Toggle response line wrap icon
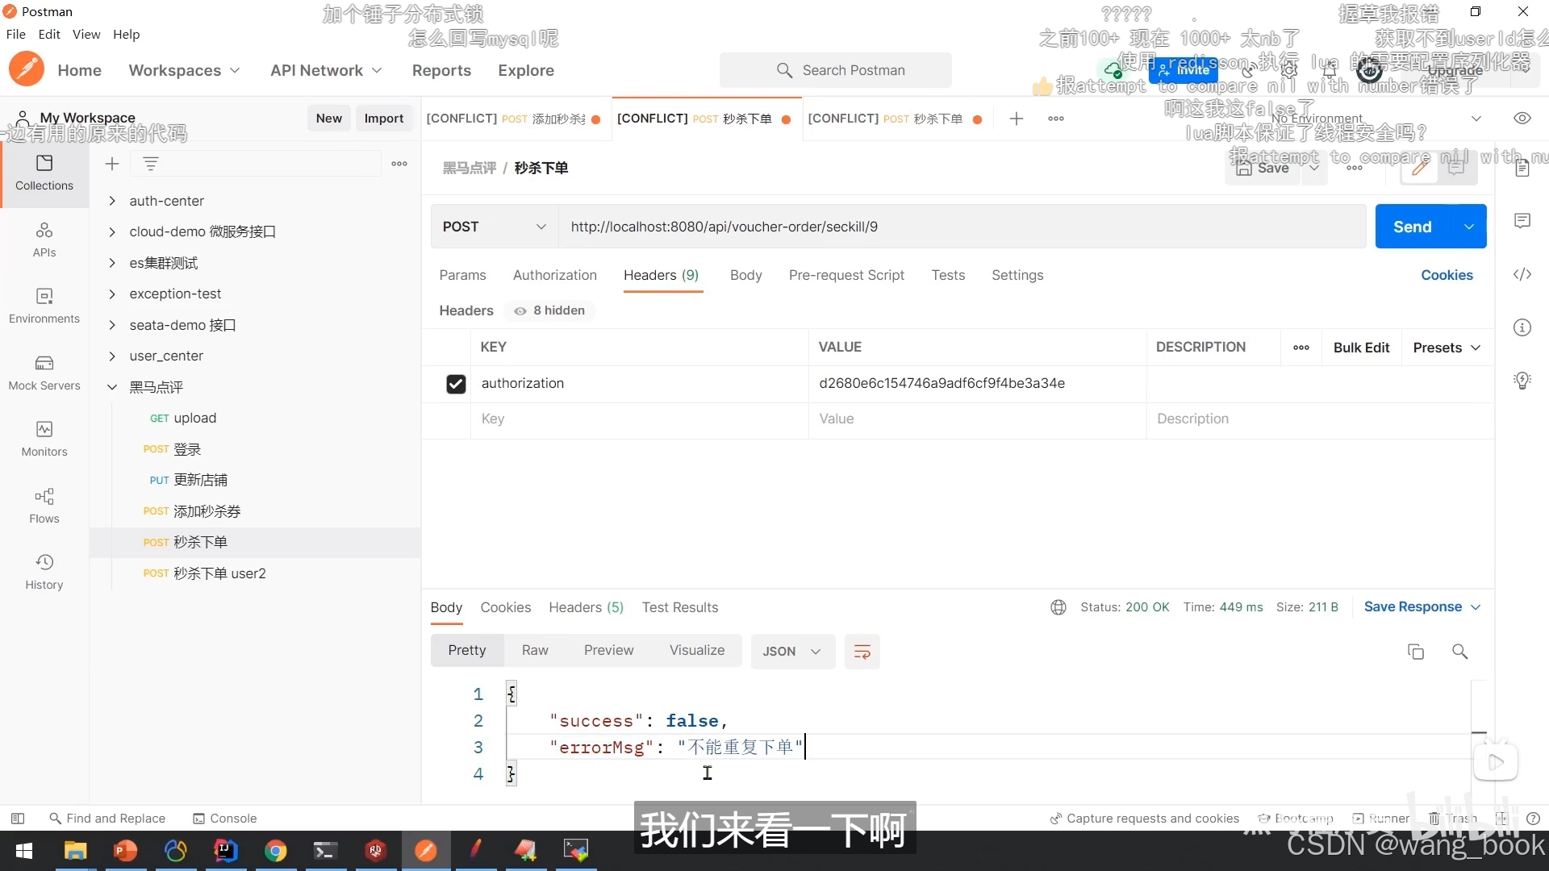The width and height of the screenshot is (1549, 871). click(862, 652)
